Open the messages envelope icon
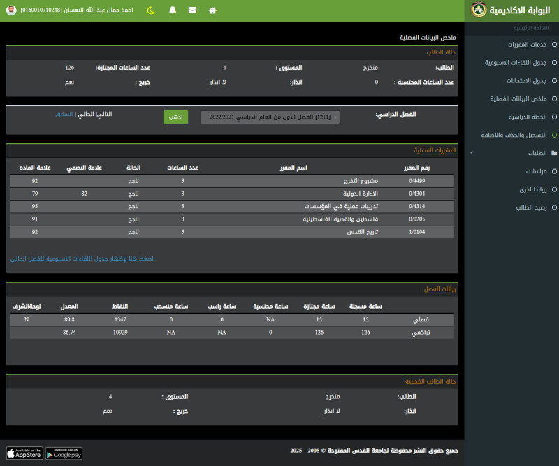The image size is (559, 466). tap(192, 10)
